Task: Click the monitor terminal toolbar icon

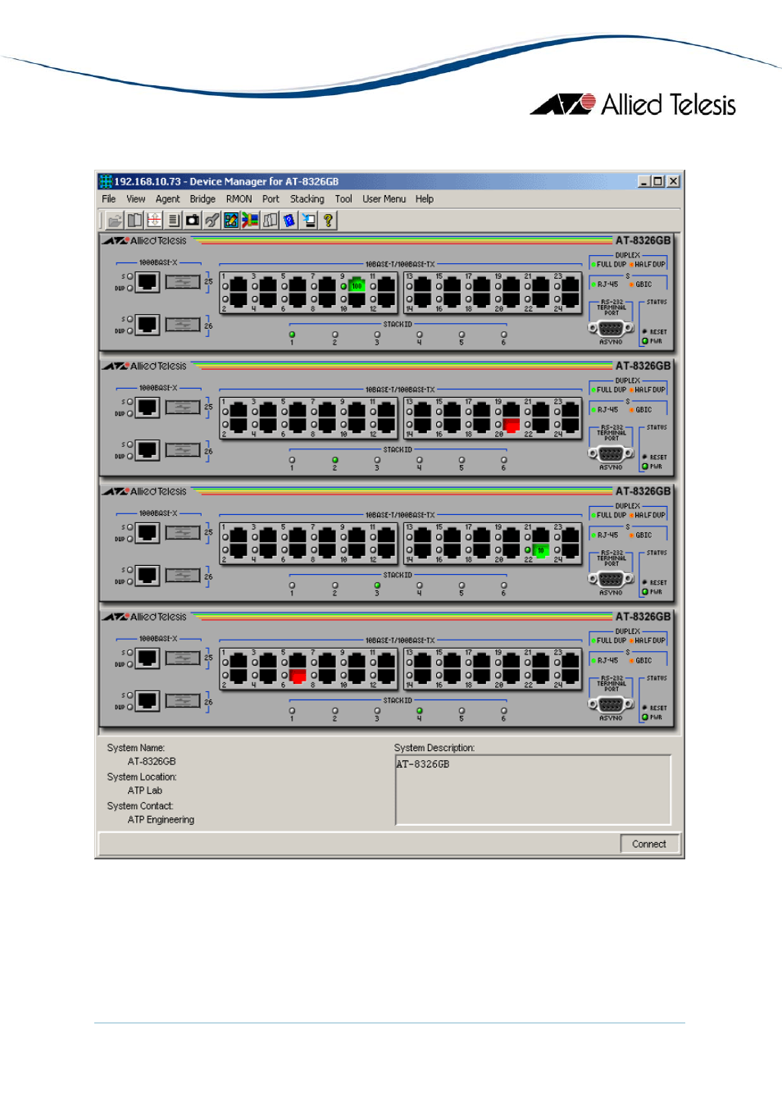Action: point(309,220)
